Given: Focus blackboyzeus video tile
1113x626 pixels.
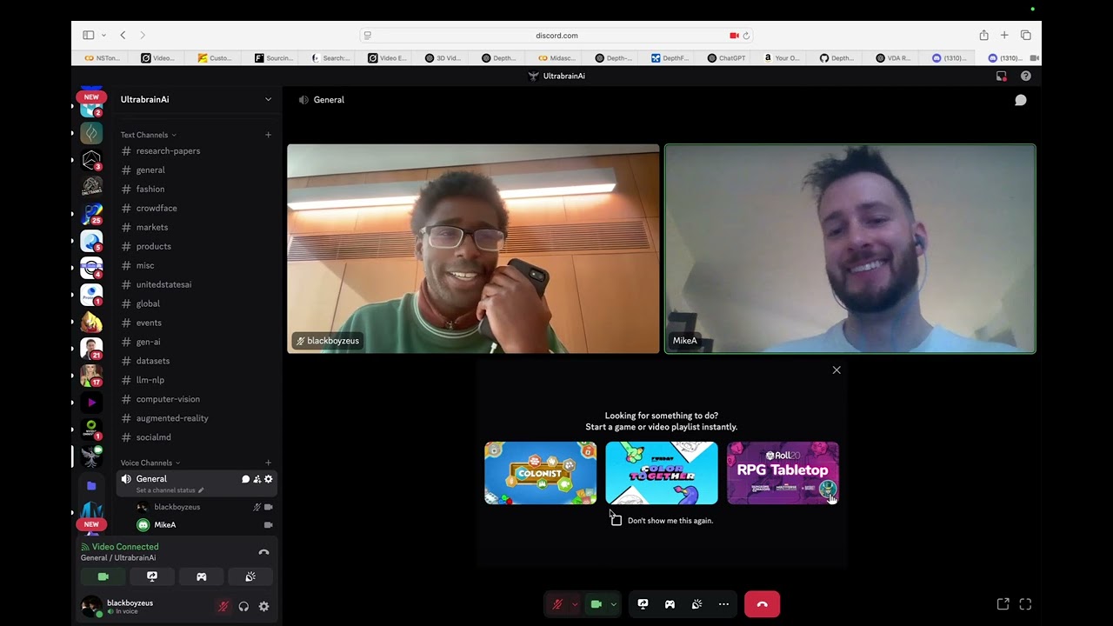Looking at the screenshot, I should (474, 249).
